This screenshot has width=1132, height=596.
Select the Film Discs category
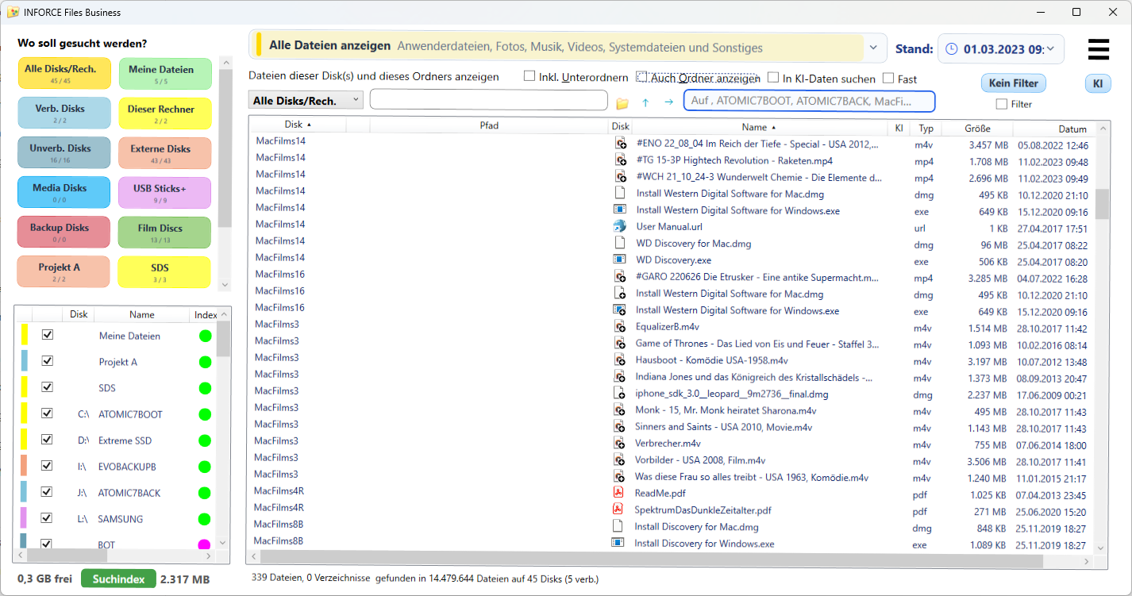coord(165,232)
